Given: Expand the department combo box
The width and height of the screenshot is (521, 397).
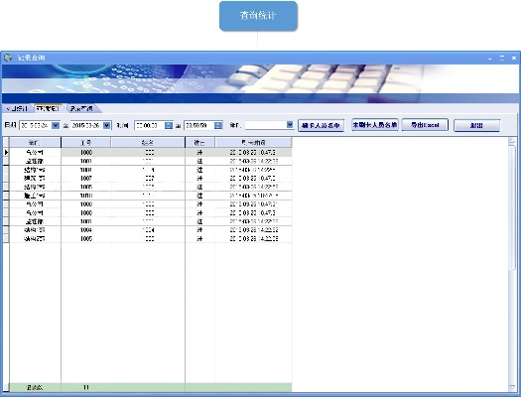Looking at the screenshot, I should coord(290,125).
